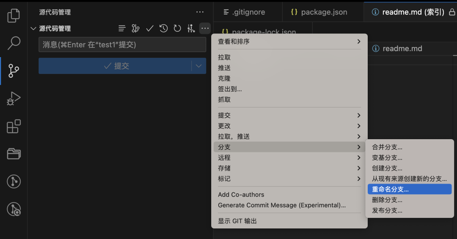Click the refresh icon in source control toolbar
This screenshot has width=457, height=239.
pyautogui.click(x=177, y=28)
